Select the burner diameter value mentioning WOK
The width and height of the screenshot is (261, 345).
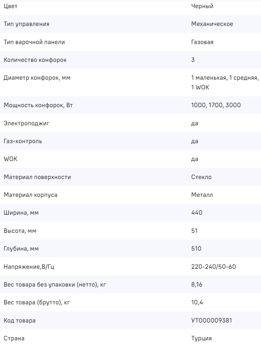tap(224, 82)
